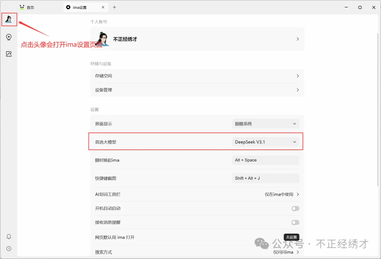Click the 随时唤起ima label

107,160
